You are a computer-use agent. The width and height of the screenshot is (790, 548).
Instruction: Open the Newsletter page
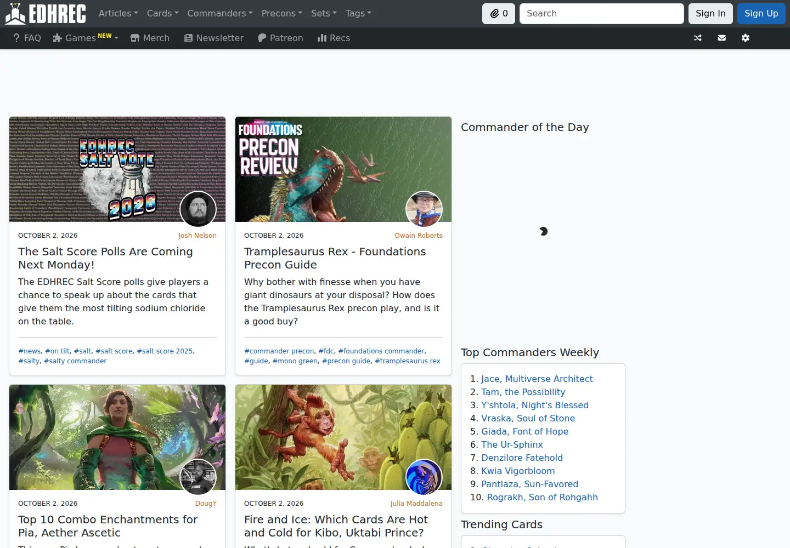point(213,38)
